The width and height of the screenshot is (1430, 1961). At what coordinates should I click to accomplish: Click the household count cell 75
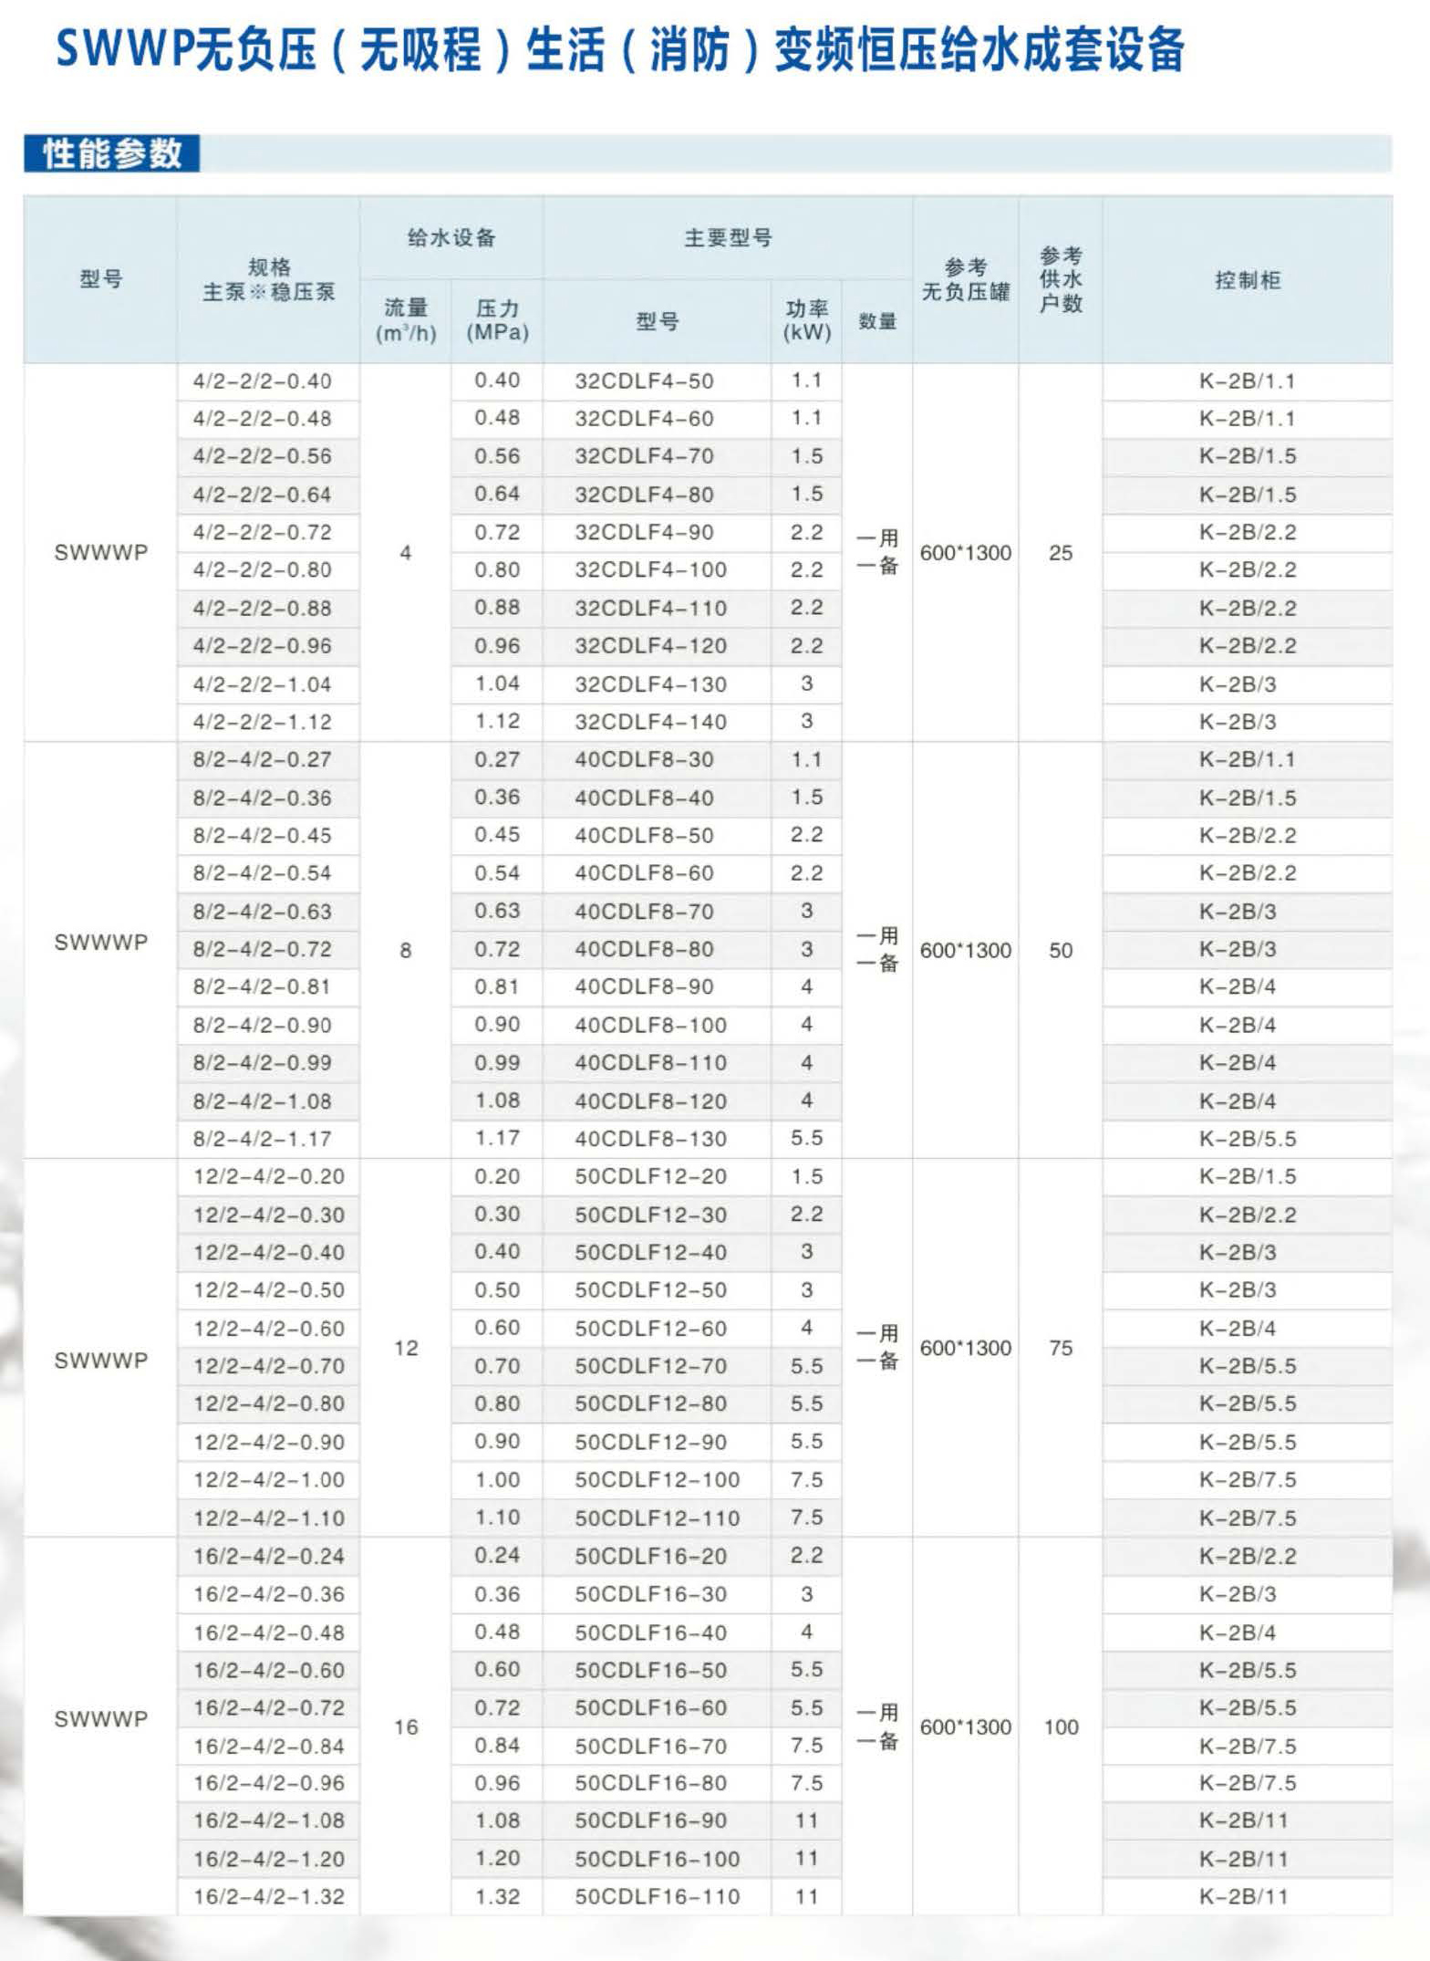pyautogui.click(x=1060, y=1348)
